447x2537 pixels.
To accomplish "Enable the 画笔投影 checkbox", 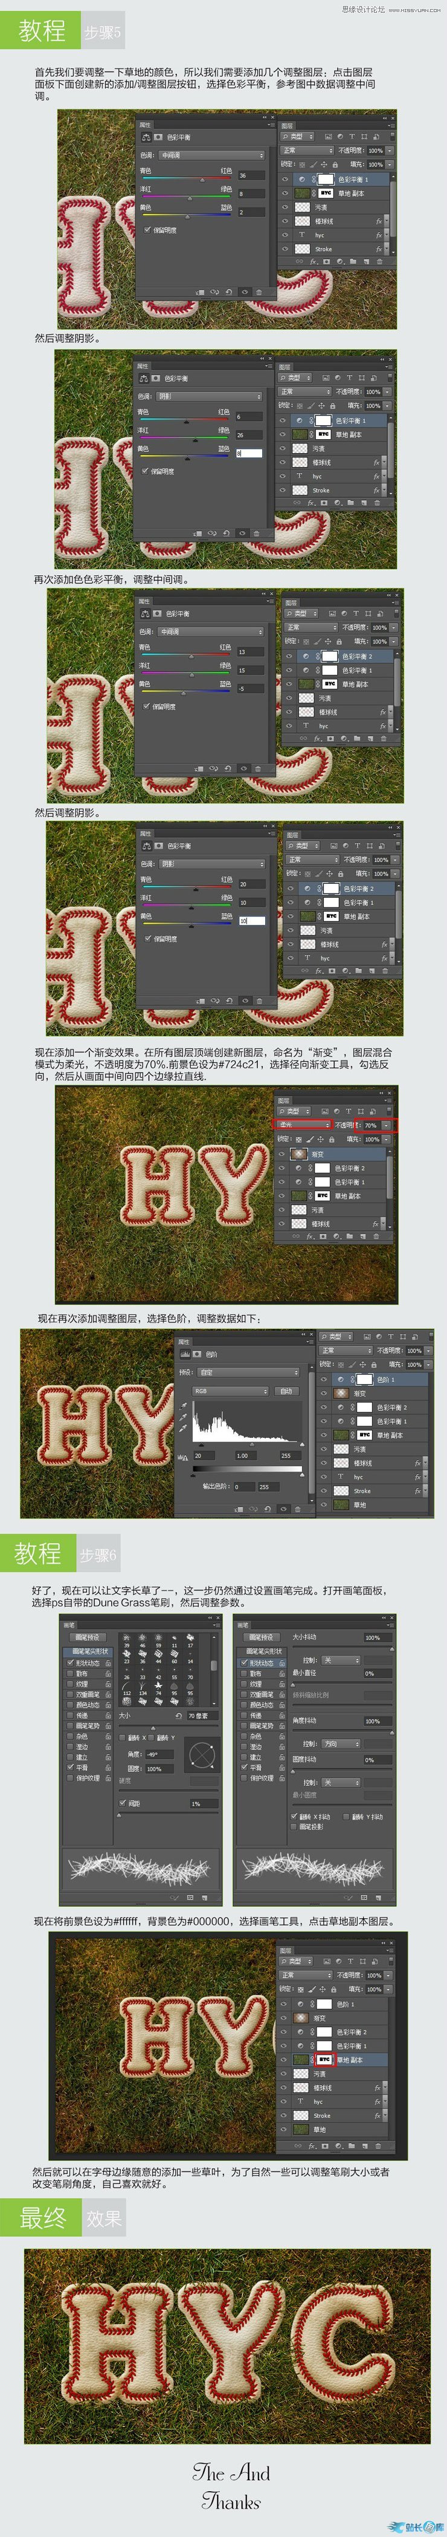I will pos(295,1826).
